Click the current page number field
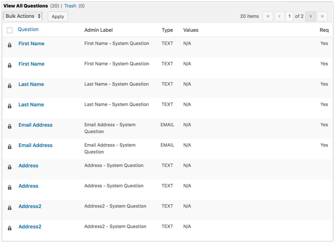 point(289,16)
